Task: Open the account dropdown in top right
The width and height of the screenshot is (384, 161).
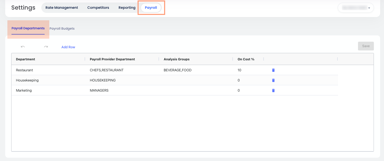Action: (x=356, y=8)
